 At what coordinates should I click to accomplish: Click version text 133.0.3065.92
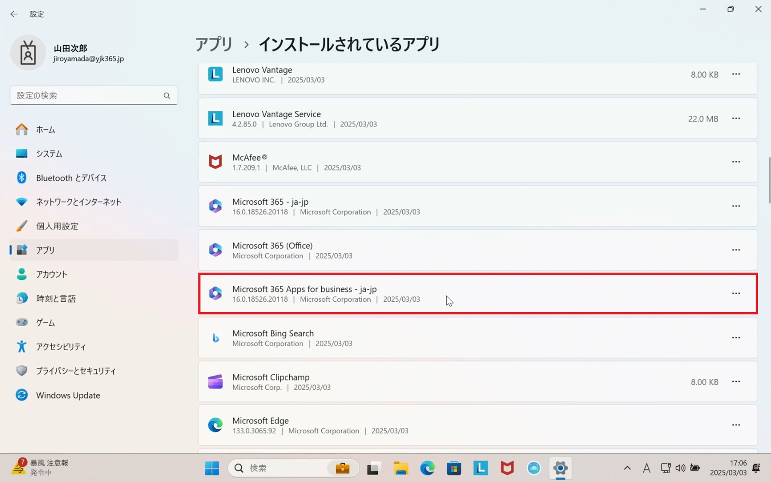click(x=254, y=431)
